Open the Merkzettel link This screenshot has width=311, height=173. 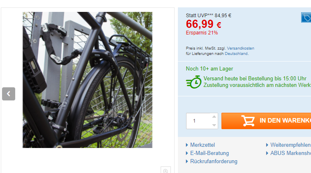(202, 145)
